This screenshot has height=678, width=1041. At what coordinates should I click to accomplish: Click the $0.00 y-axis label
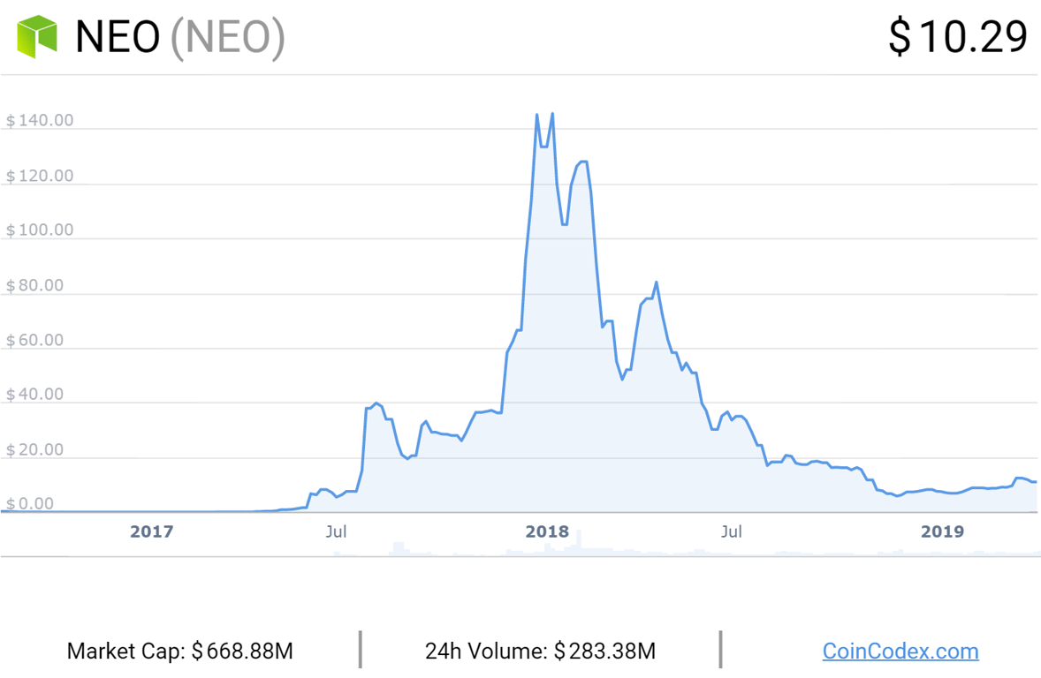30,503
